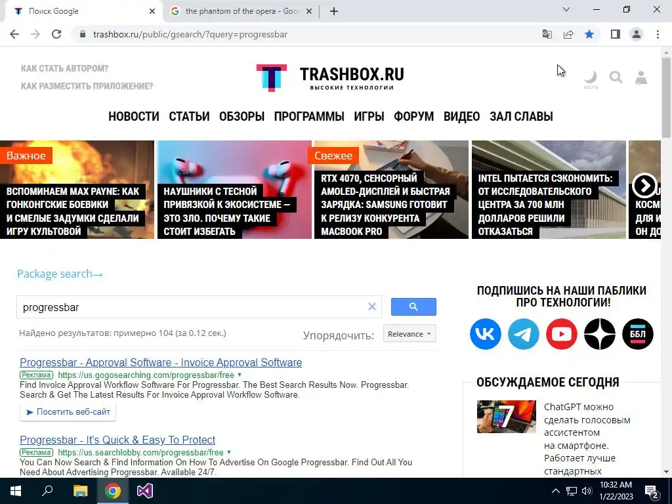Open the black Zen star icon
Viewport: 672px width, 504px height.
(600, 334)
